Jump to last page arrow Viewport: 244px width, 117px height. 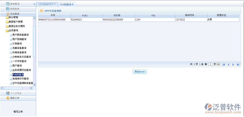tap(238, 64)
